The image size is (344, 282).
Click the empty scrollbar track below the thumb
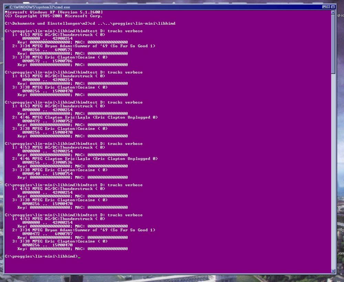[333, 172]
